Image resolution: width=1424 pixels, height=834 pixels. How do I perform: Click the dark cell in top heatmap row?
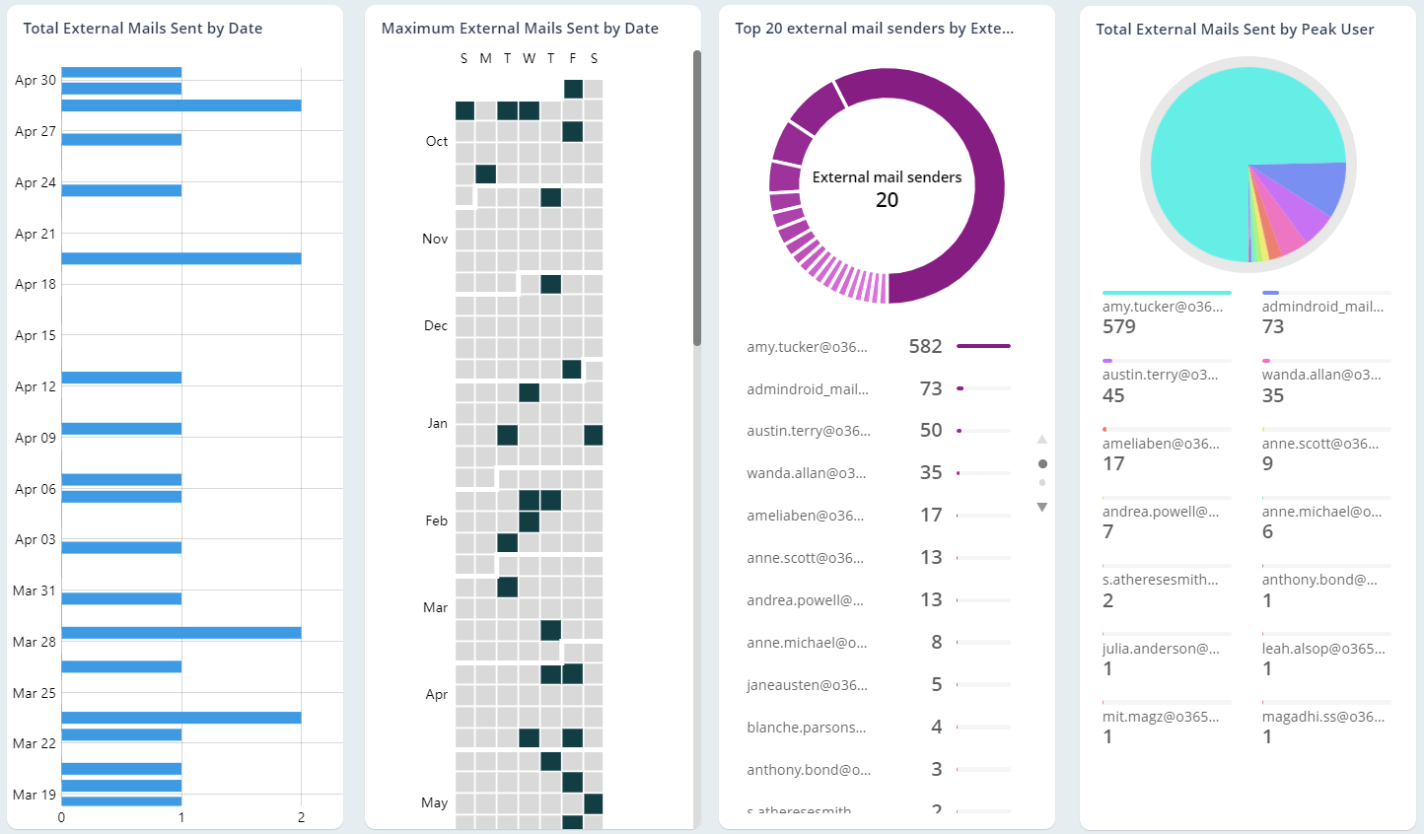[x=573, y=89]
